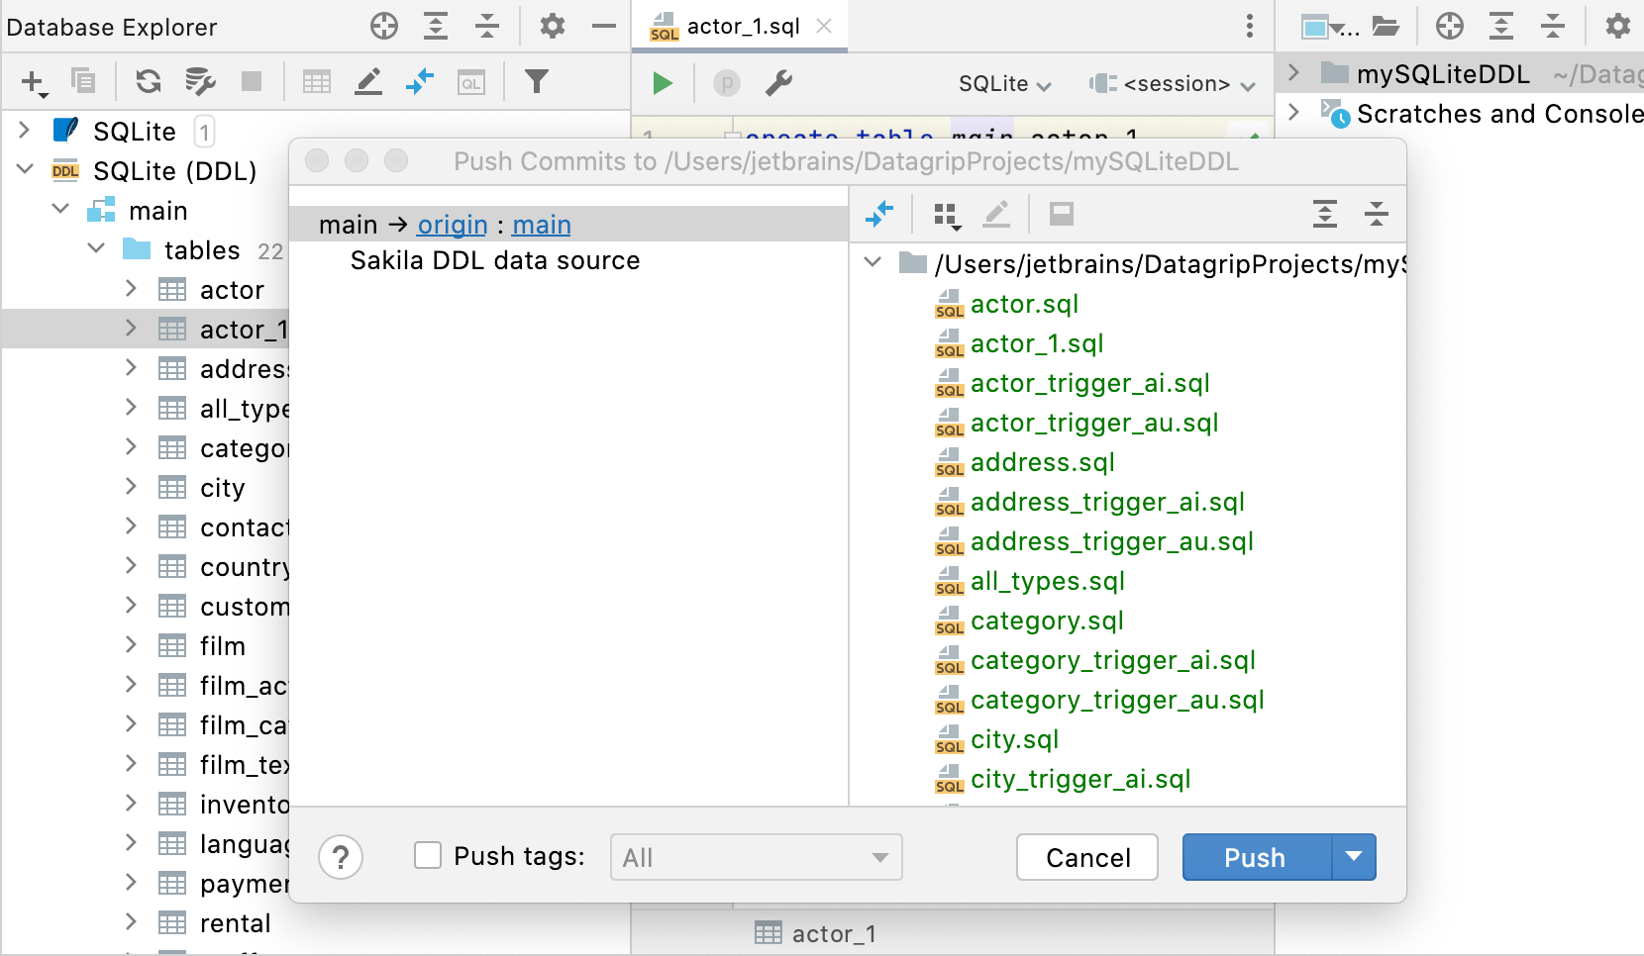Click the Cancel button

coord(1086,857)
